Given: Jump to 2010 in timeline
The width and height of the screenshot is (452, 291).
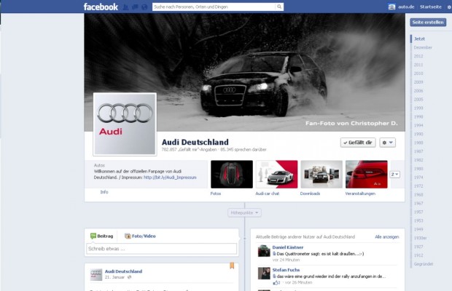Looking at the screenshot, I should click(418, 73).
